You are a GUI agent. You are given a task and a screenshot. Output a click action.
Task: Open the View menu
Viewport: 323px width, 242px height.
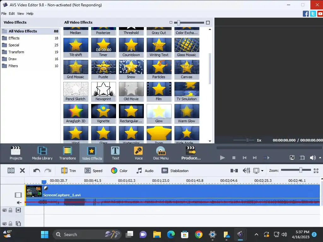tap(21, 14)
